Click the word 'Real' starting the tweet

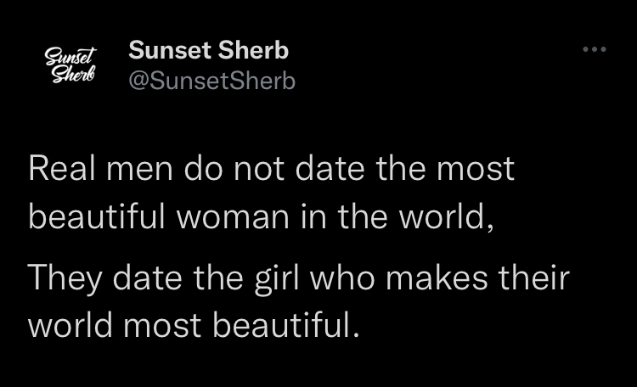coord(62,168)
